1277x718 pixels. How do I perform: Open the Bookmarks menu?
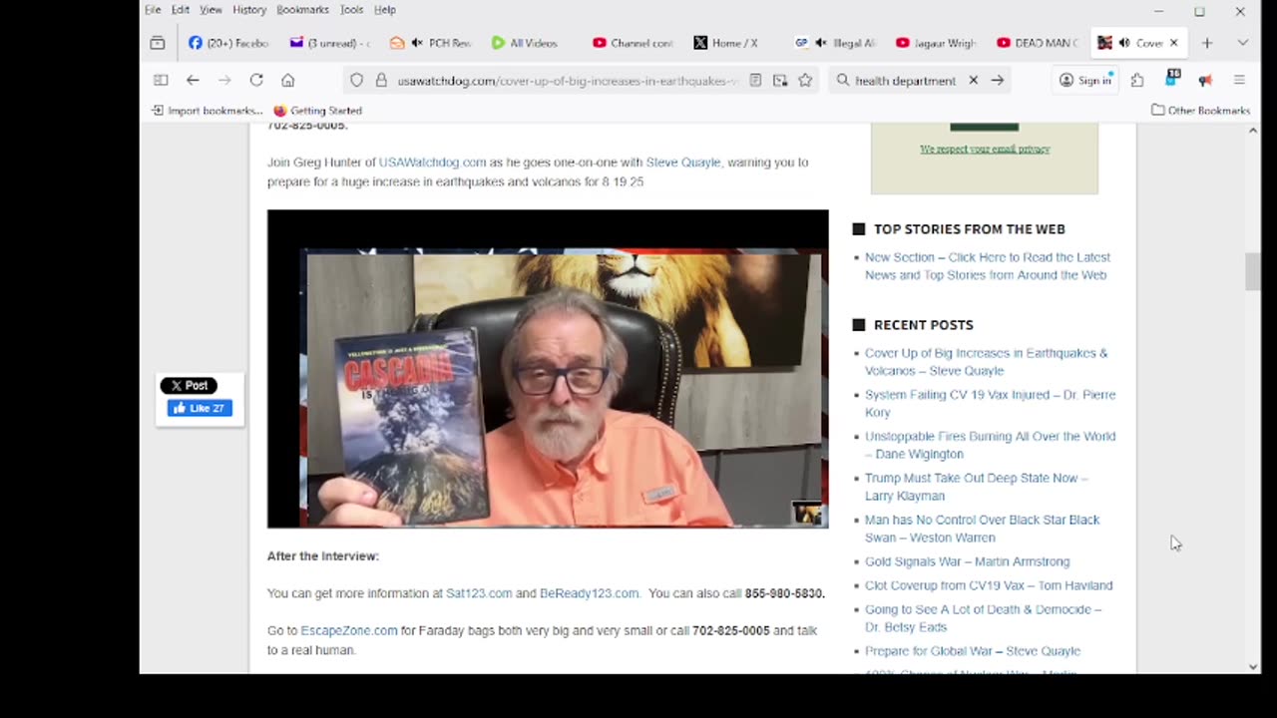(302, 10)
